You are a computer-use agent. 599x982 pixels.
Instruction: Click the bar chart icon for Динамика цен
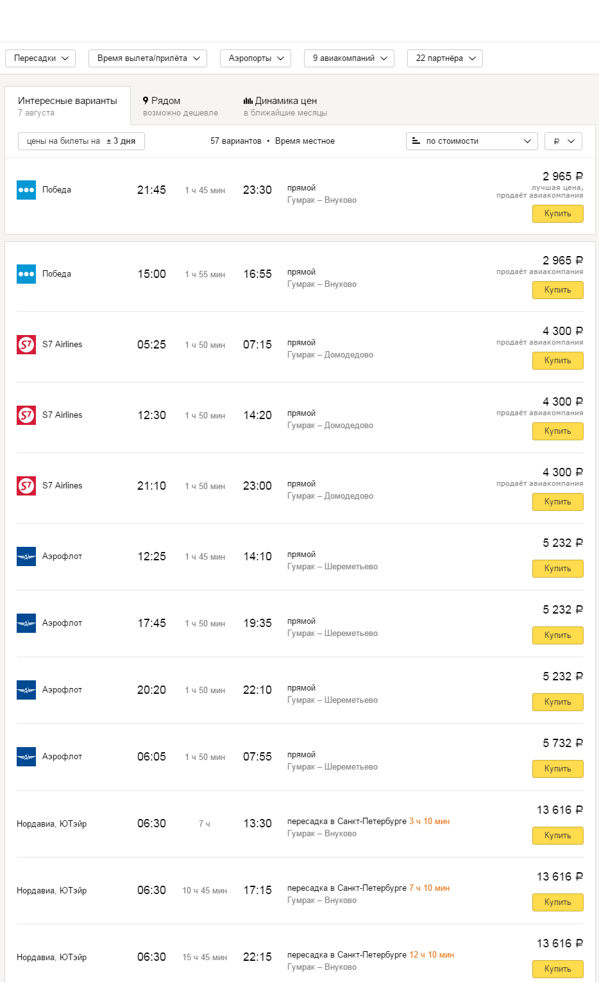point(248,101)
